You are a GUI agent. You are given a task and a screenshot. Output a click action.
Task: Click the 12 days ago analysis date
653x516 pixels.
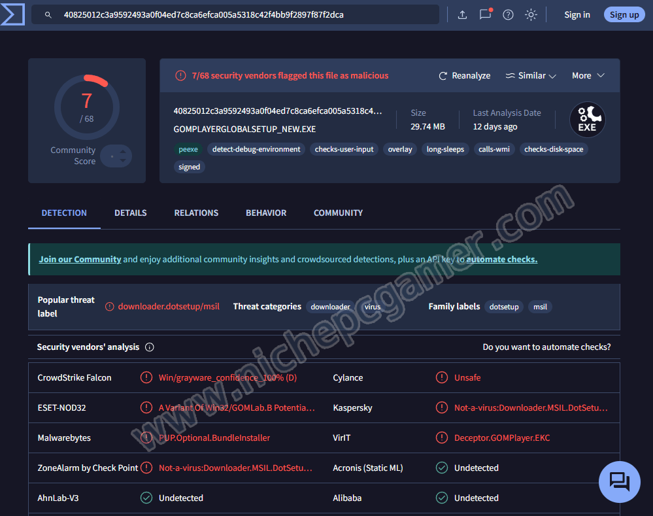(x=495, y=126)
